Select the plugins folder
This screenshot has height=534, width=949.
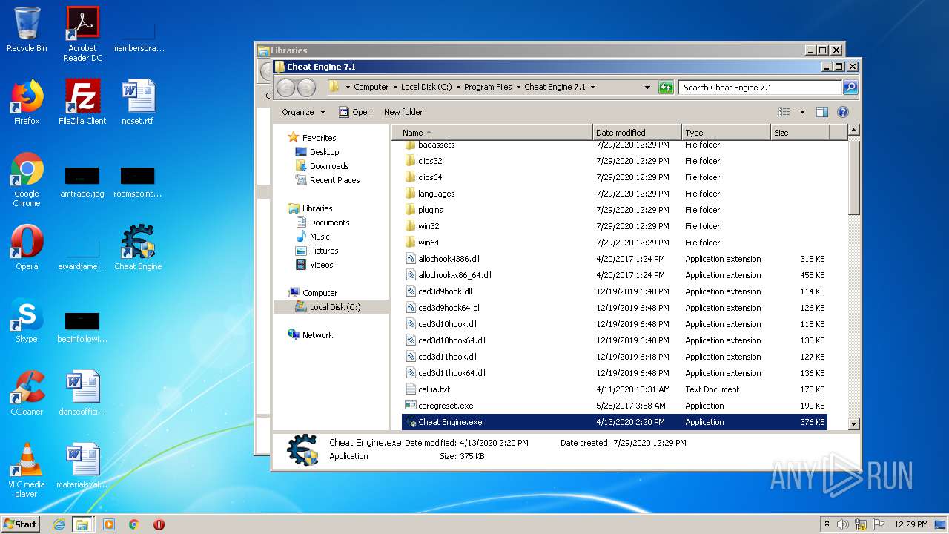(x=430, y=210)
